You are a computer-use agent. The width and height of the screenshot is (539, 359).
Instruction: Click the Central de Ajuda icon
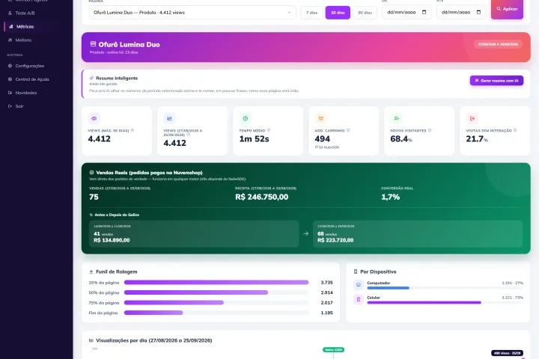coord(10,79)
